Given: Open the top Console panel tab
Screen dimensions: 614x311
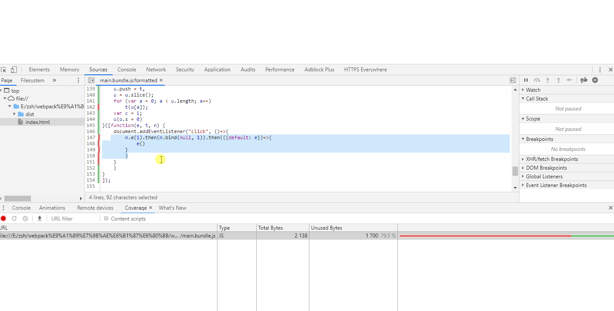Looking at the screenshot, I should (x=127, y=70).
